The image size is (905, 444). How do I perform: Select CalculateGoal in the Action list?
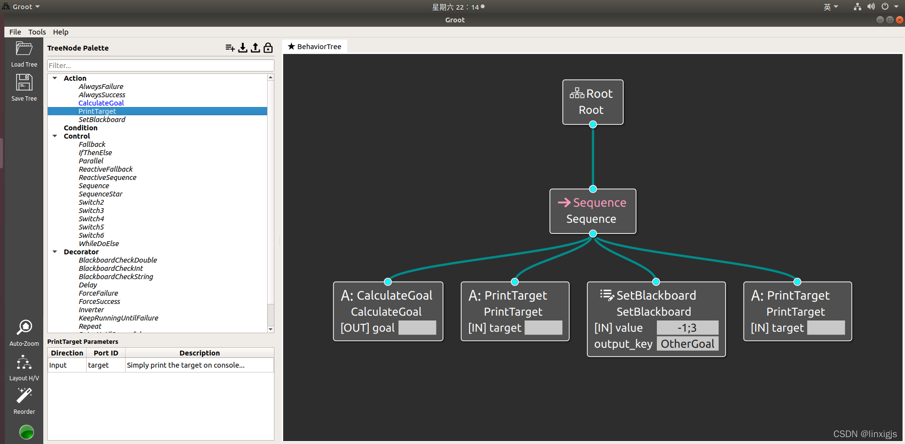101,103
